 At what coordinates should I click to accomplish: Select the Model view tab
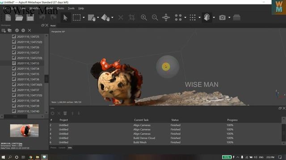(53, 26)
